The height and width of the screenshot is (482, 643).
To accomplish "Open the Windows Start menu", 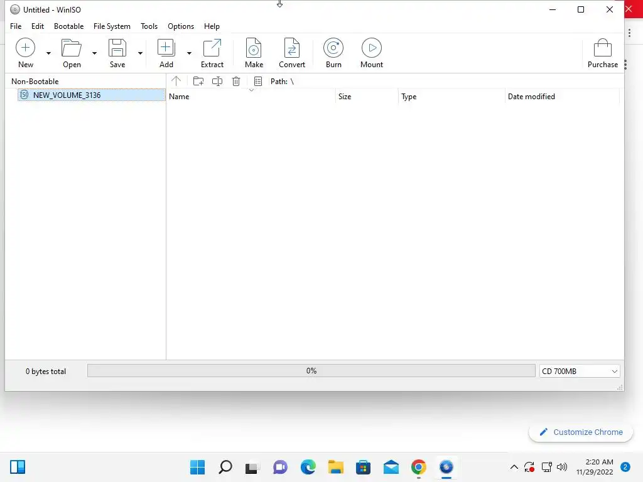I will [x=197, y=467].
